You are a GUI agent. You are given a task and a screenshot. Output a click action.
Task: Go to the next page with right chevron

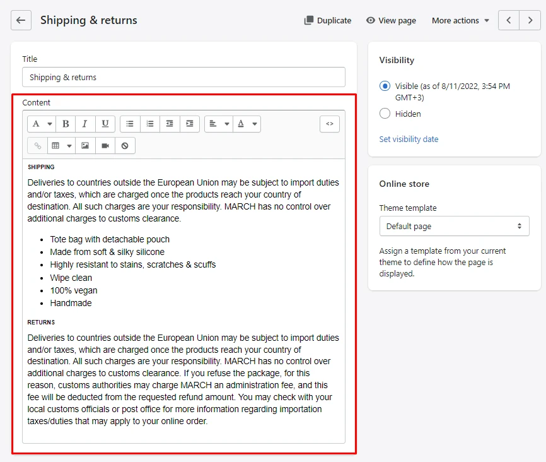point(530,20)
